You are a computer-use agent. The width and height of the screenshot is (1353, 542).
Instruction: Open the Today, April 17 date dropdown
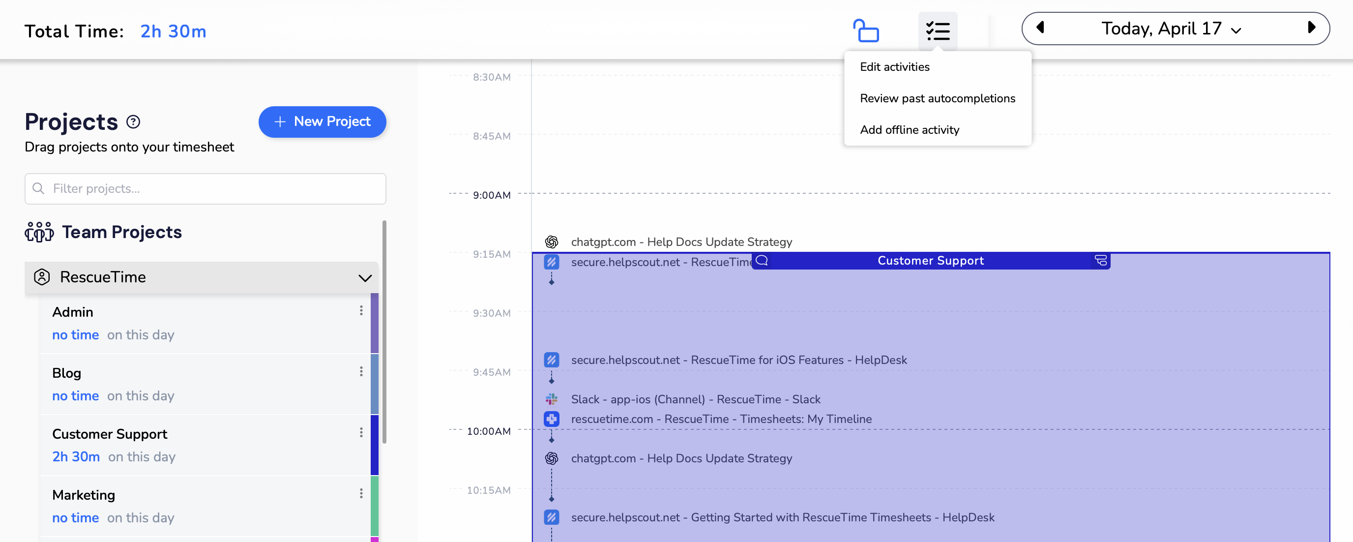click(1171, 29)
